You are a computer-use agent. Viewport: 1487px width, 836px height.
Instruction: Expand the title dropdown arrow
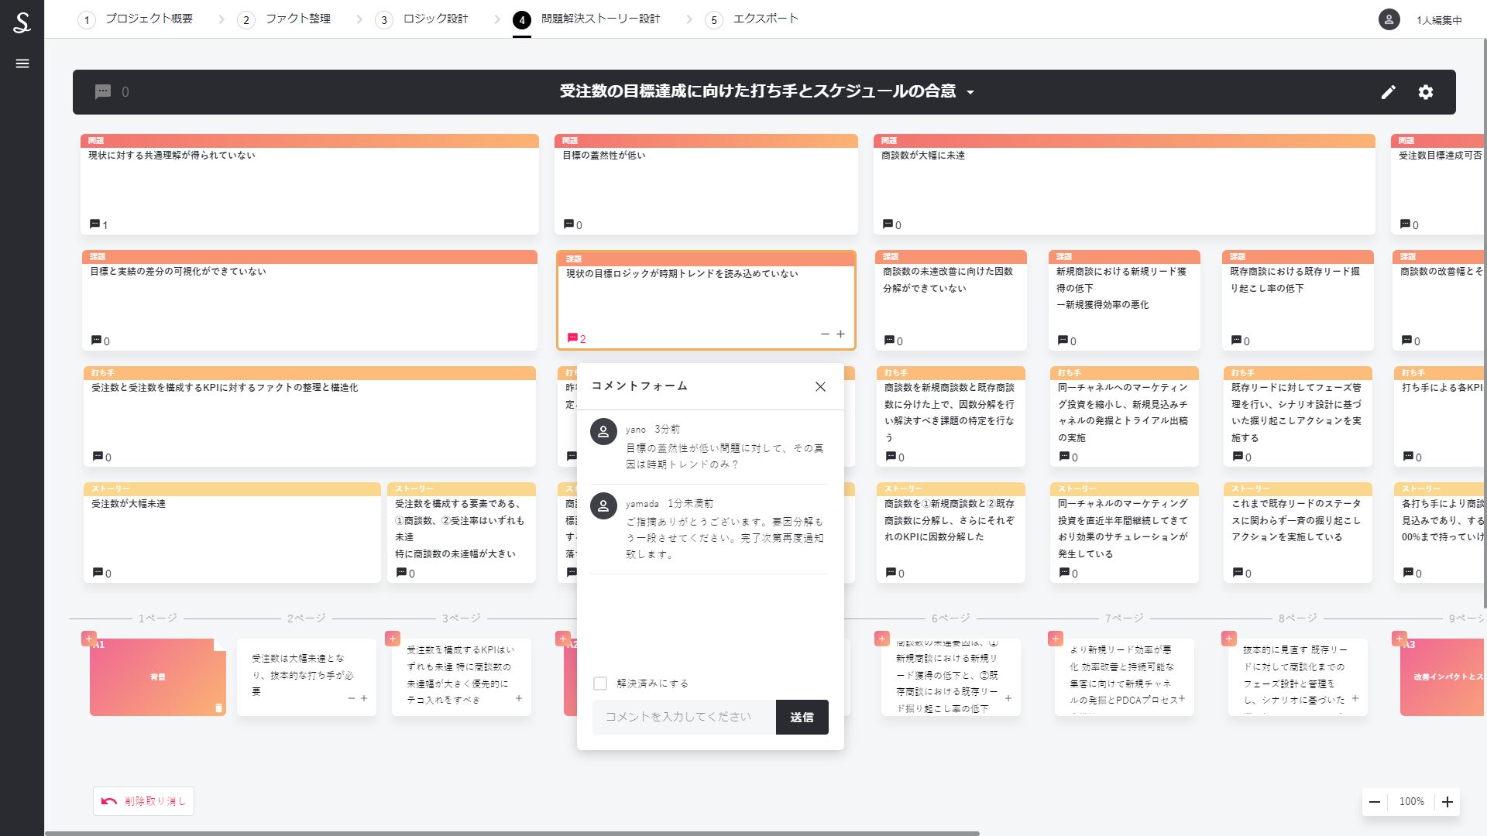click(x=970, y=93)
